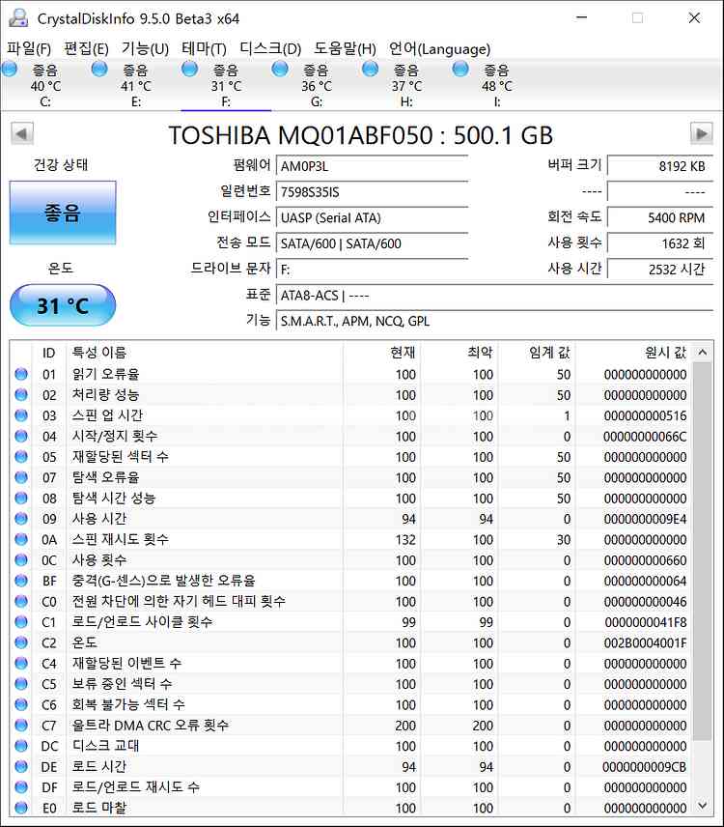The width and height of the screenshot is (724, 827).
Task: Click status icon for C5 보류 중인 섹터 수
Action: pos(21,684)
